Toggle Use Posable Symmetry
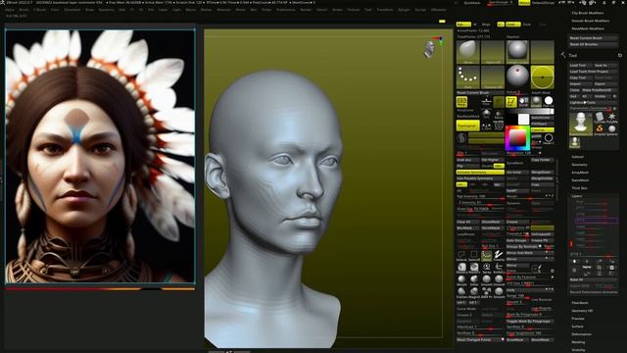 (480, 178)
